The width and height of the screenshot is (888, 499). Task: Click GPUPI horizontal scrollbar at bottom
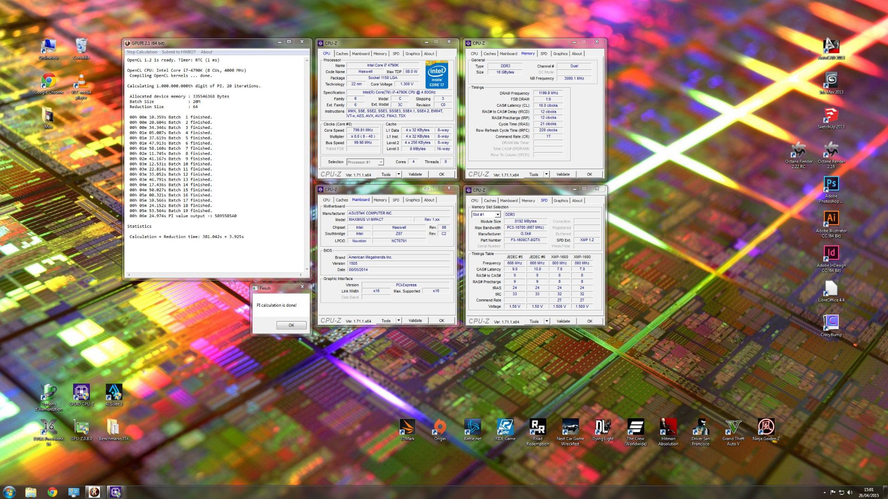215,275
